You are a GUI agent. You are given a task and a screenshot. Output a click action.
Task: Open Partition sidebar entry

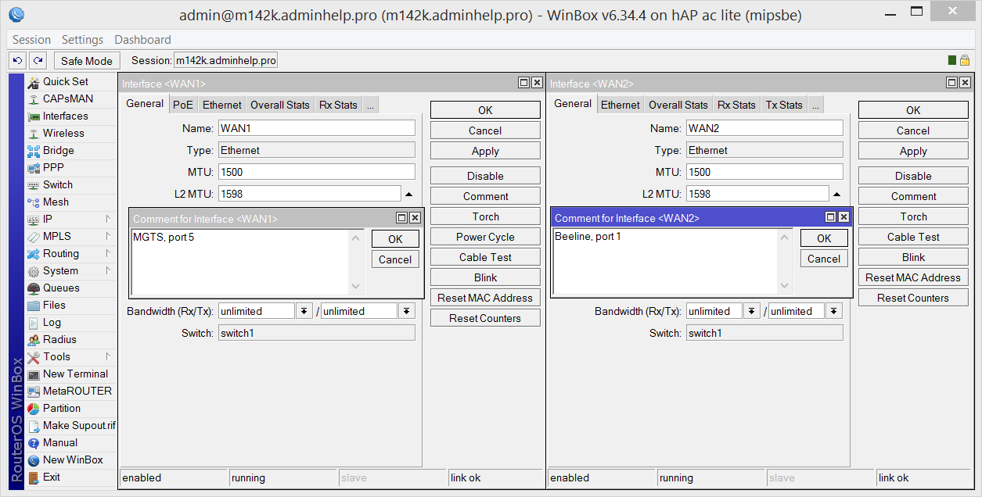62,408
